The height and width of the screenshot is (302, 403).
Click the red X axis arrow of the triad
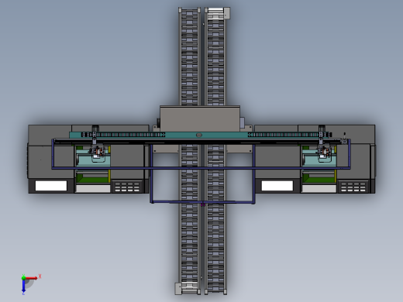tap(32, 278)
